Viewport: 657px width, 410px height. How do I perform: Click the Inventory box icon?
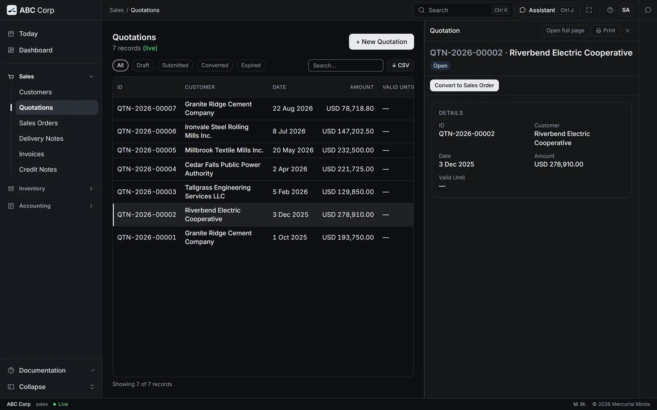11,189
